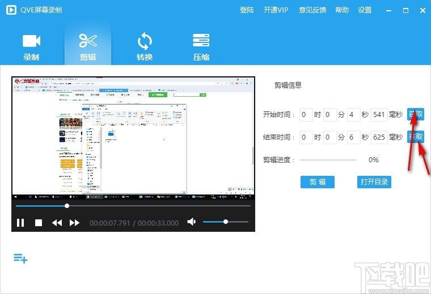Click the end time milliseconds field 625

pyautogui.click(x=379, y=137)
